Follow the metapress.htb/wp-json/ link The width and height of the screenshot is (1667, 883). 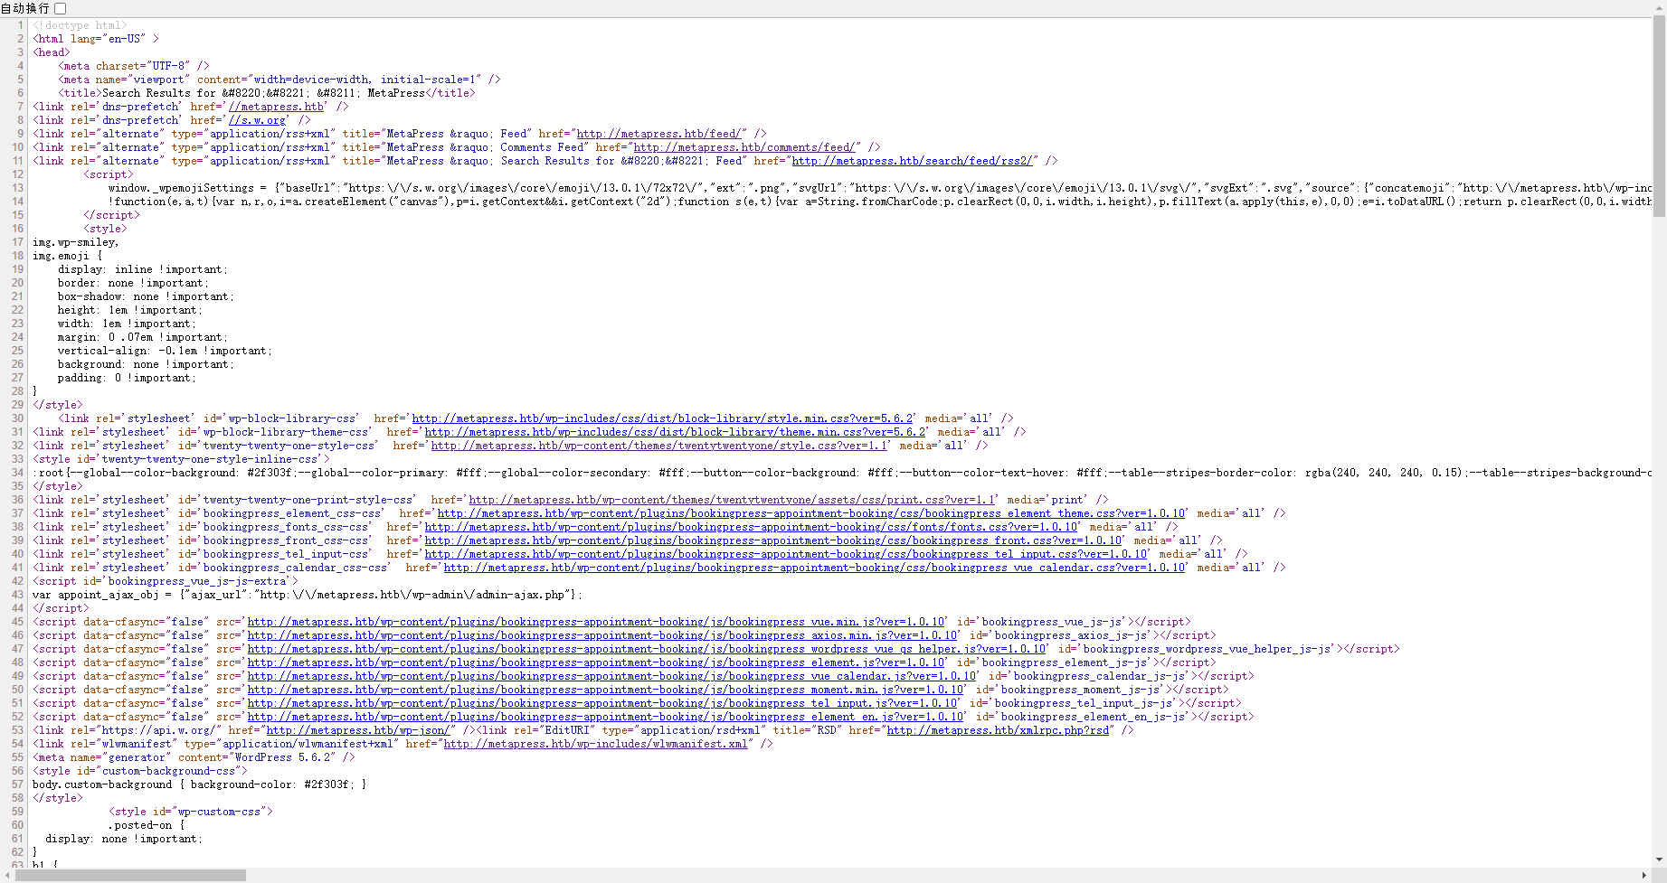click(360, 730)
